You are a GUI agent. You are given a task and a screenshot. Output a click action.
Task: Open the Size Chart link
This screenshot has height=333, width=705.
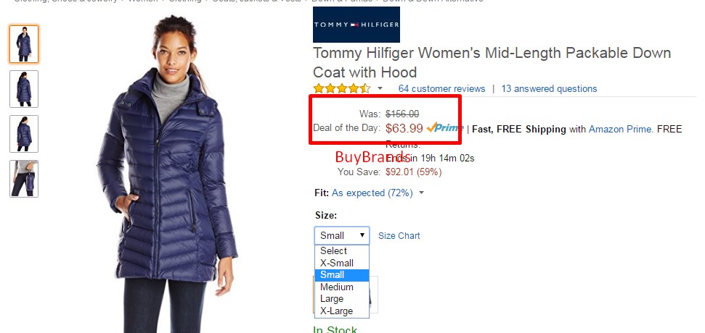point(399,236)
